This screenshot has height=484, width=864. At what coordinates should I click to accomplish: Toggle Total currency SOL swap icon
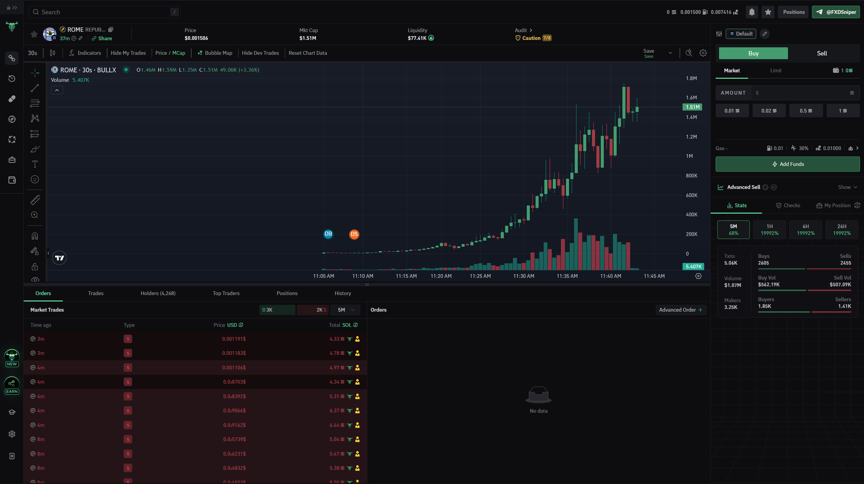[355, 325]
